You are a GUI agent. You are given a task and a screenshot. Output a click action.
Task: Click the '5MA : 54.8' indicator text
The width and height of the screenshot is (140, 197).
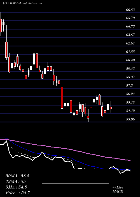(x=16, y=187)
